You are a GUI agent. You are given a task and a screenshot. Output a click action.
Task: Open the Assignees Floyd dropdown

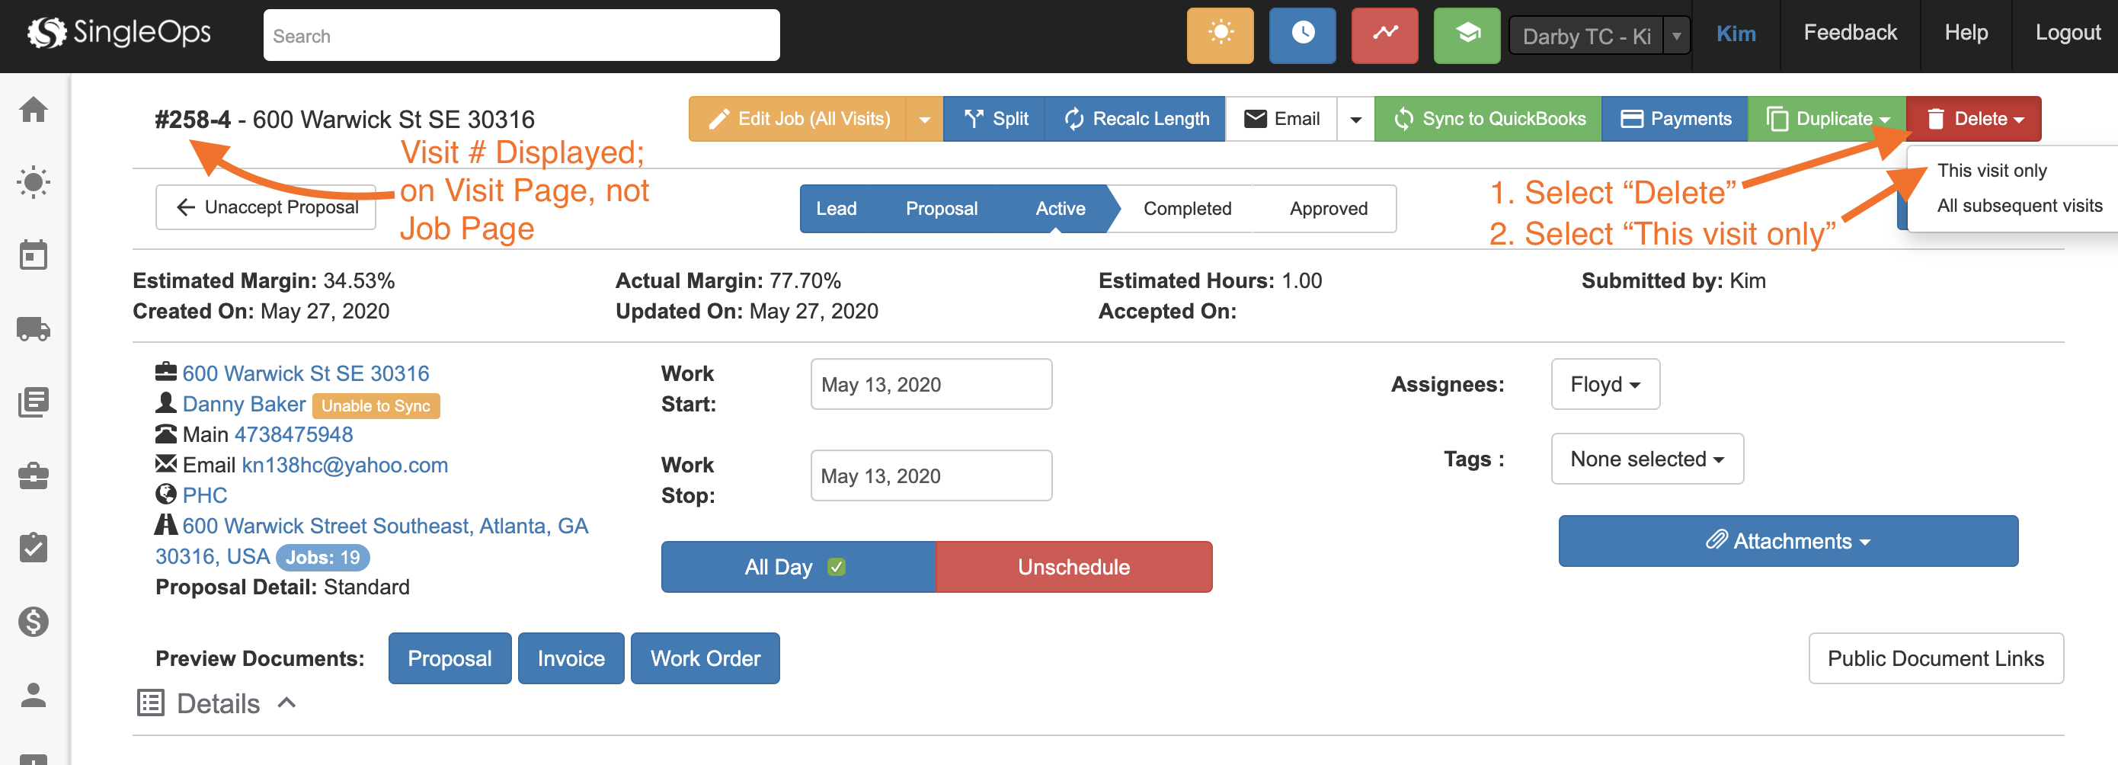[1604, 384]
